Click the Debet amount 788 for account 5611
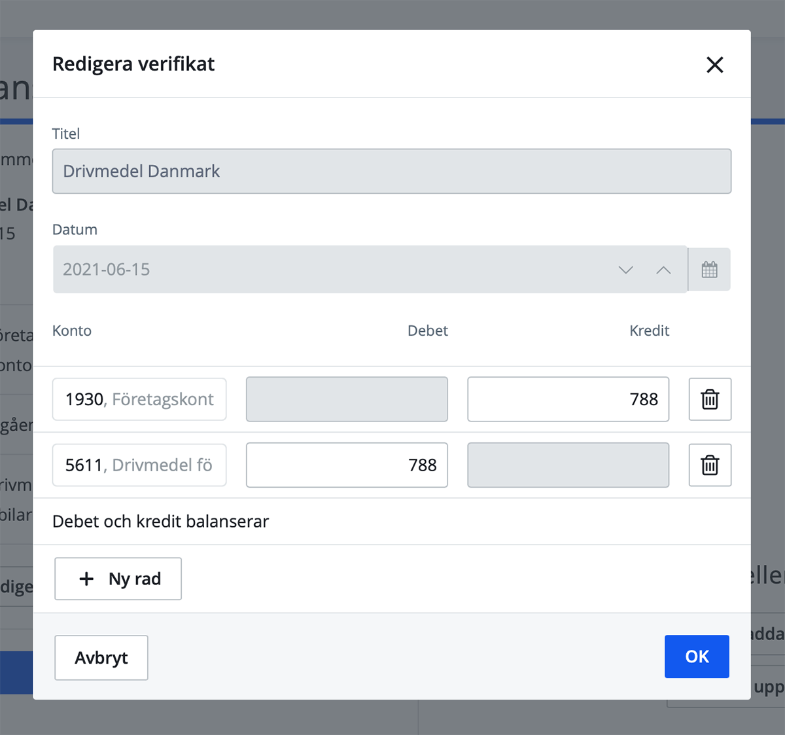Image resolution: width=785 pixels, height=735 pixels. 347,465
